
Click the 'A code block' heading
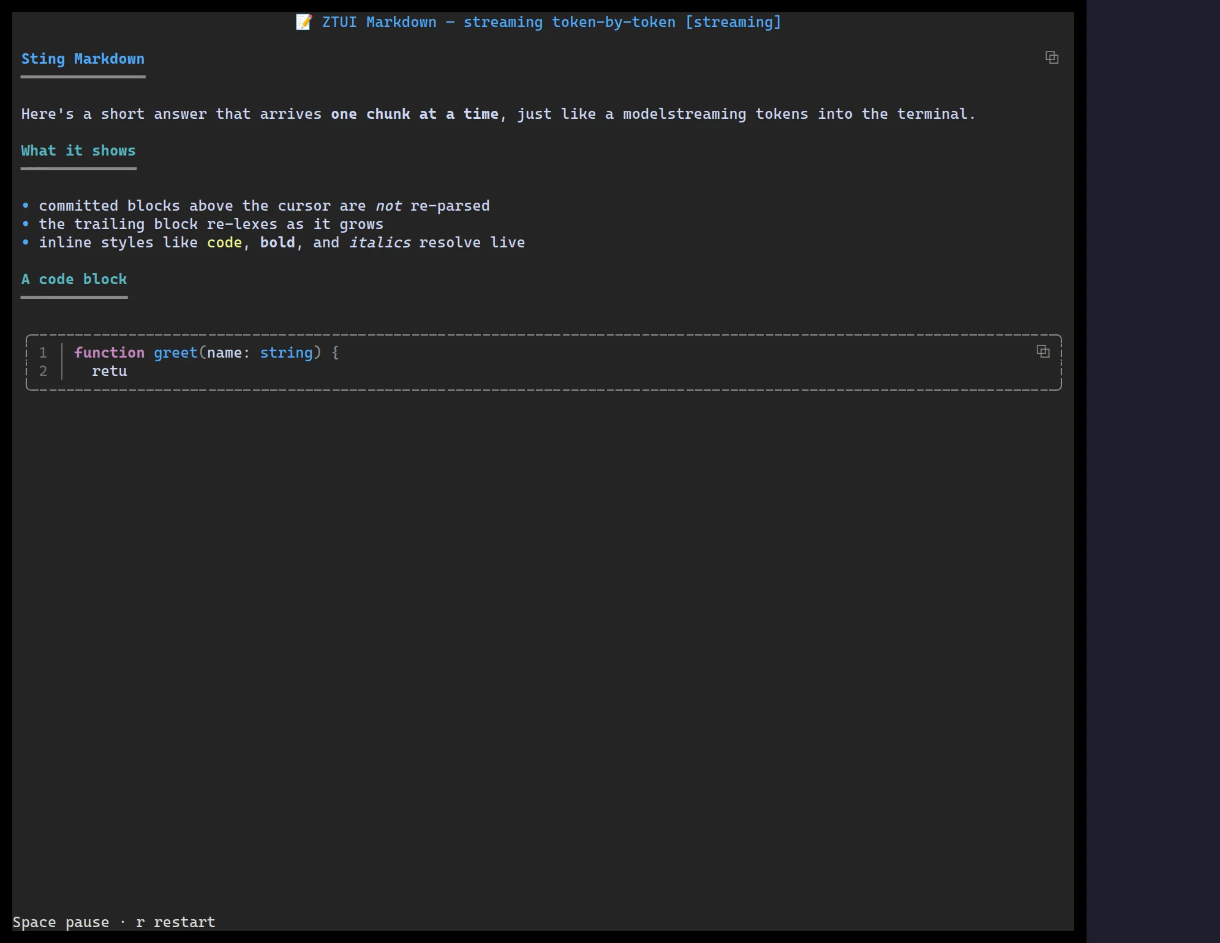74,279
